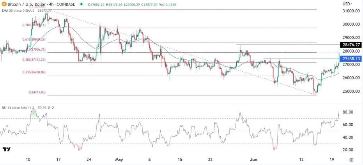
Task: Click the 17 date label on time axis
Action: pos(58,160)
